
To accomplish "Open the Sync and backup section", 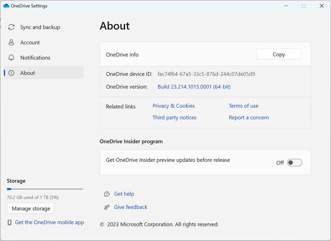I will coord(44,27).
